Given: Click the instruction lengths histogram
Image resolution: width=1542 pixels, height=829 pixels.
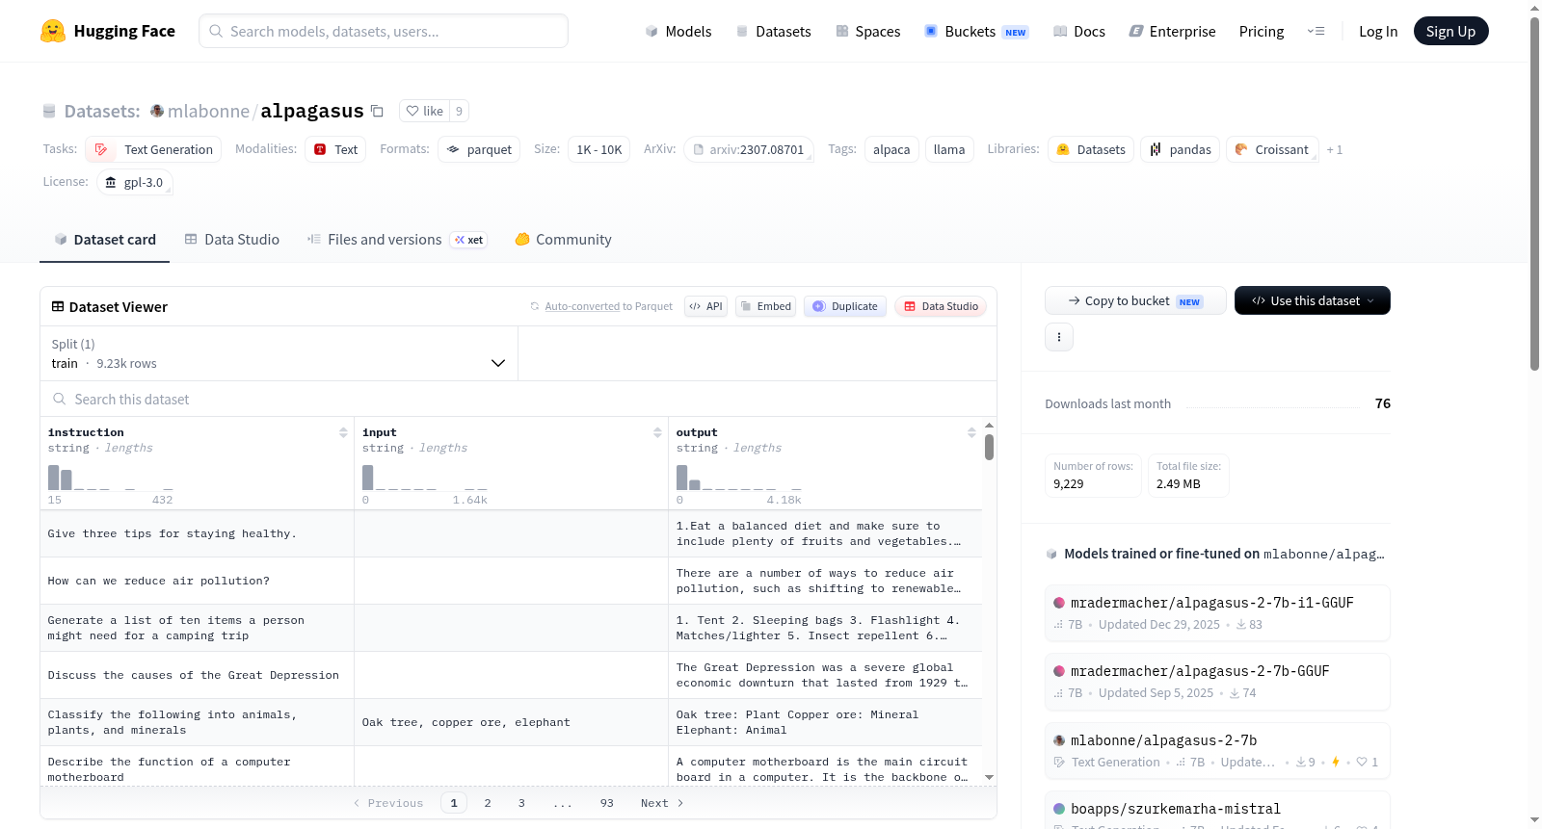Looking at the screenshot, I should pos(111,478).
